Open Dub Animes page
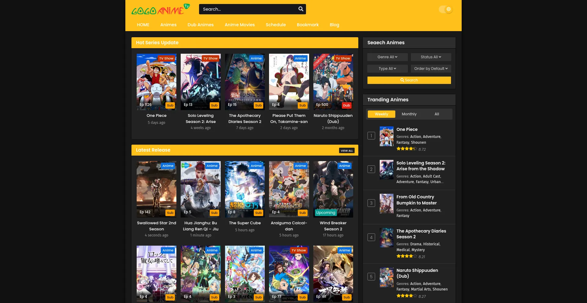This screenshot has width=587, height=303. [201, 25]
